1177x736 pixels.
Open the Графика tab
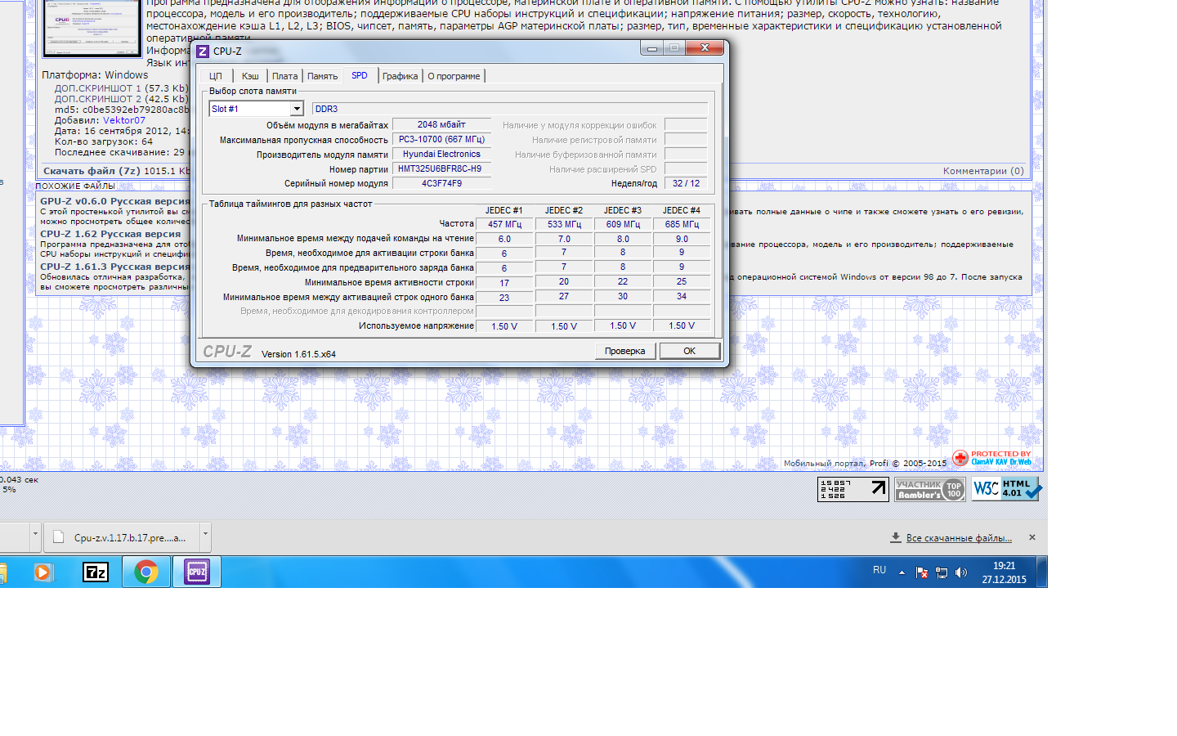click(x=400, y=76)
